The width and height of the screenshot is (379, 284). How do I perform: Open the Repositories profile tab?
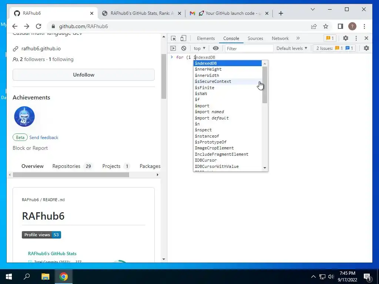72,166
